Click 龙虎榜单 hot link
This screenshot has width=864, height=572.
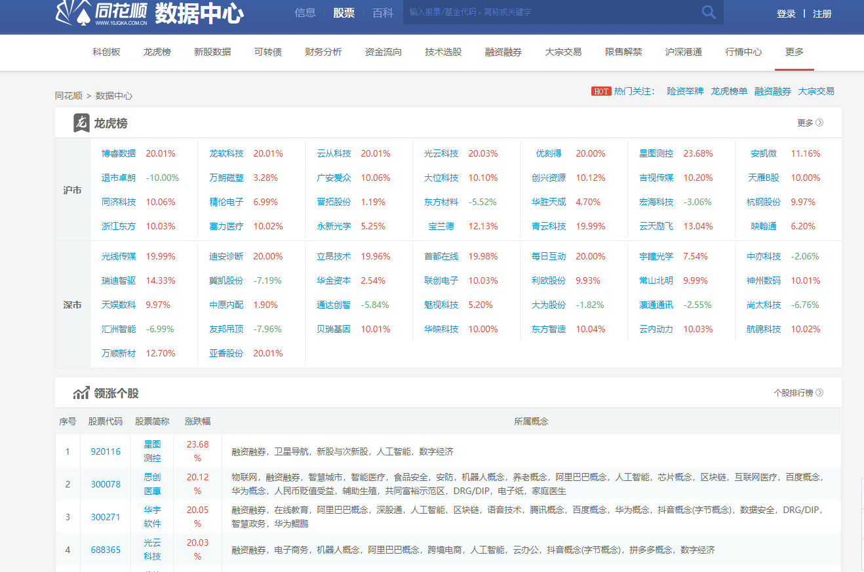729,91
